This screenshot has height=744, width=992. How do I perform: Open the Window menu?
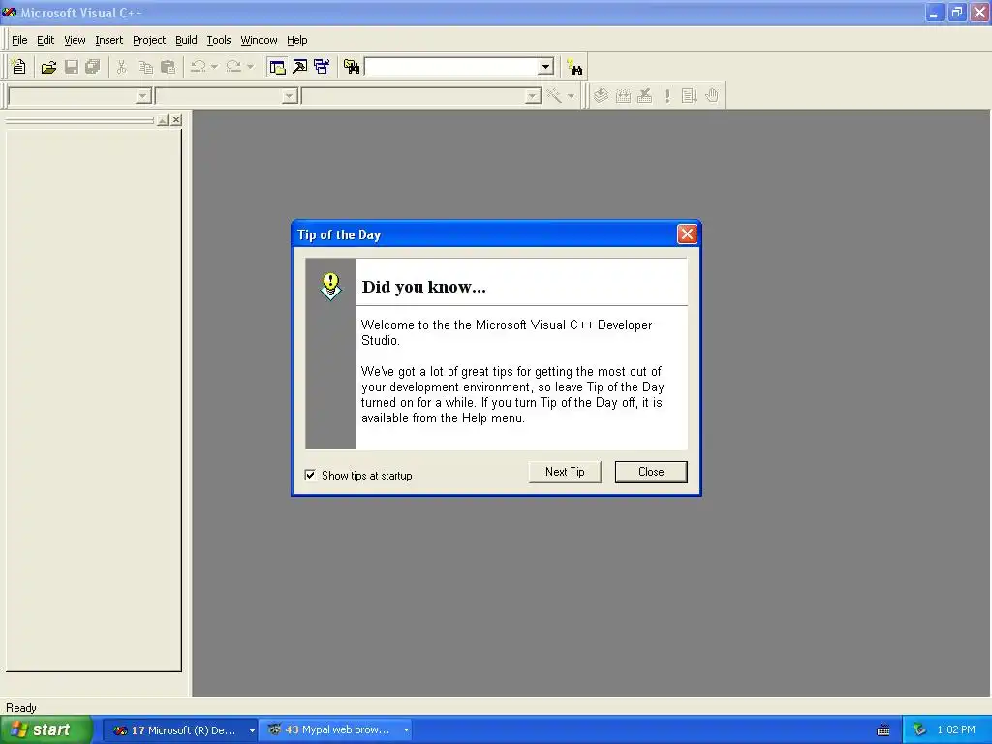[259, 40]
